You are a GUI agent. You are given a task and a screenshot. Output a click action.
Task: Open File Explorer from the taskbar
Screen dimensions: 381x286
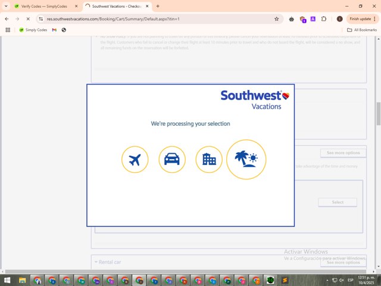click(x=23, y=281)
